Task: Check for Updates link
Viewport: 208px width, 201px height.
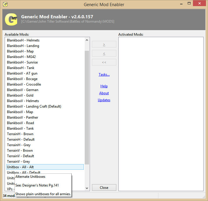Action: click(x=104, y=100)
